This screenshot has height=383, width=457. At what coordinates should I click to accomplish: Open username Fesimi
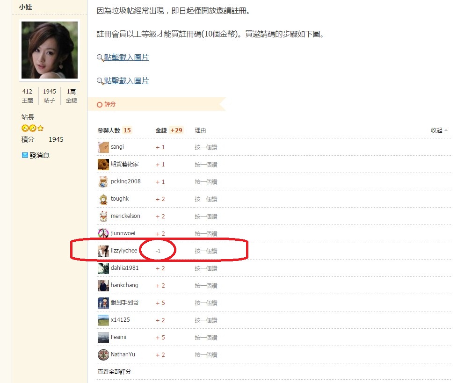[x=118, y=337]
